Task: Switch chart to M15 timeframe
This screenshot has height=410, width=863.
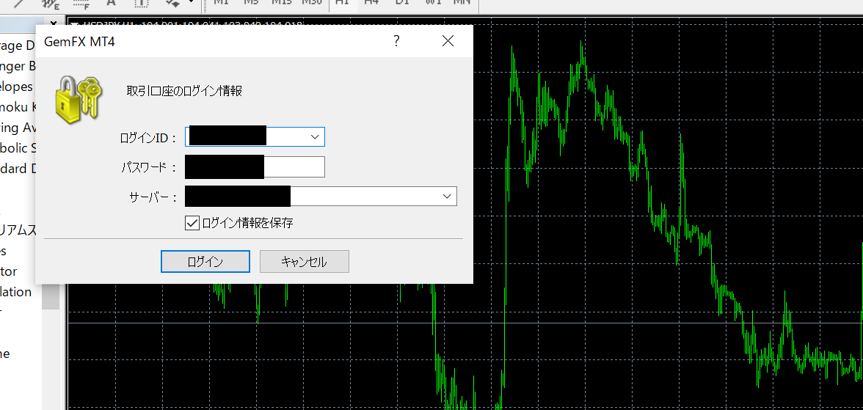Action: pos(282,3)
